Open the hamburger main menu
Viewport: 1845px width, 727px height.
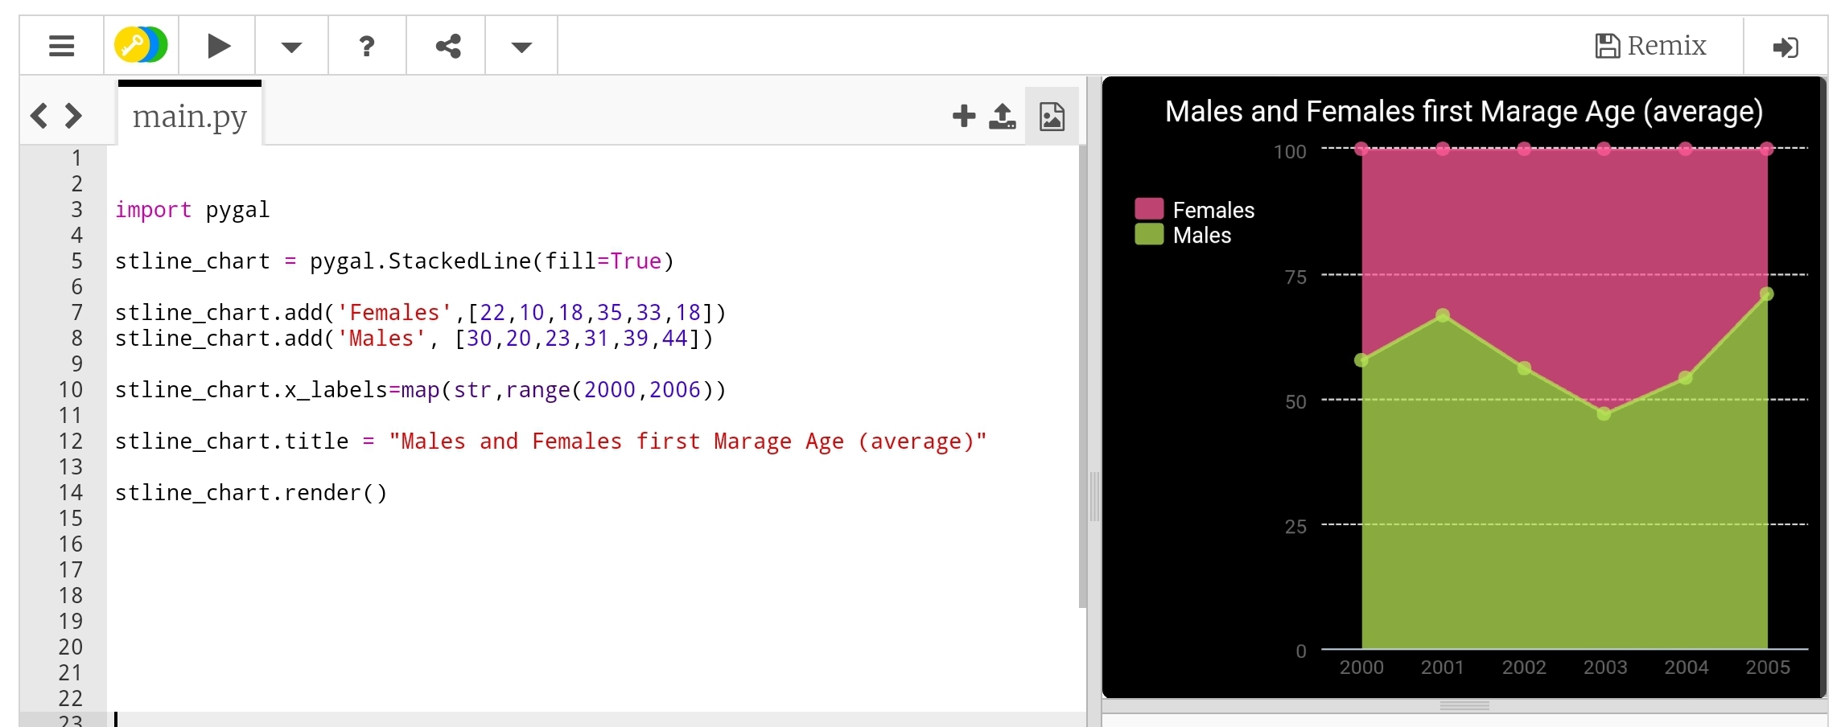[61, 46]
